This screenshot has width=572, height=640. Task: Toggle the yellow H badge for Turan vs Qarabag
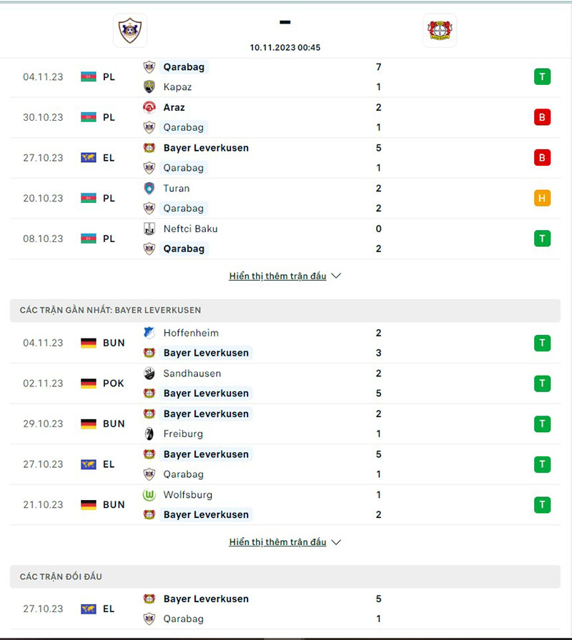click(543, 198)
